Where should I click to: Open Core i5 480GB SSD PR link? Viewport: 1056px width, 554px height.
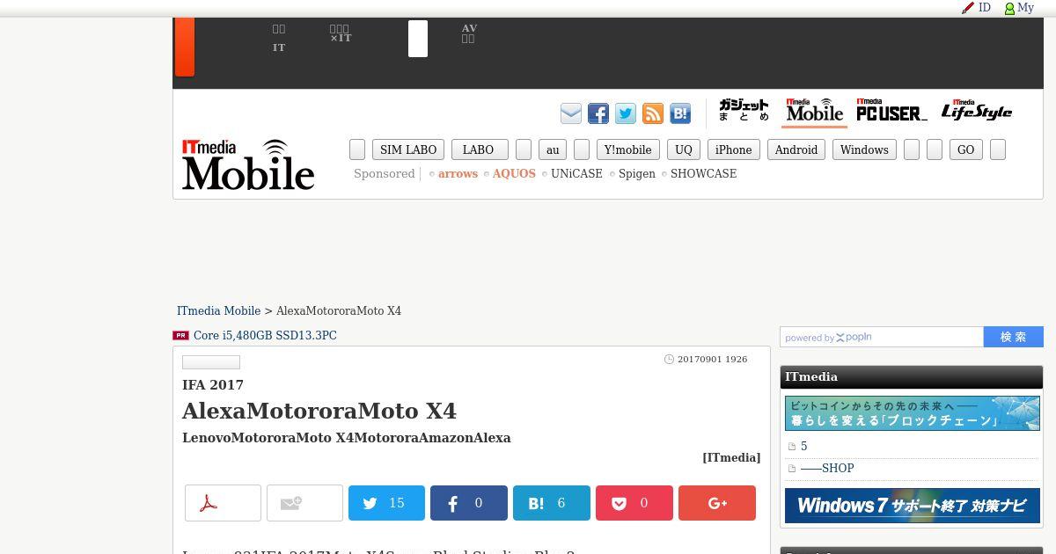(x=265, y=335)
